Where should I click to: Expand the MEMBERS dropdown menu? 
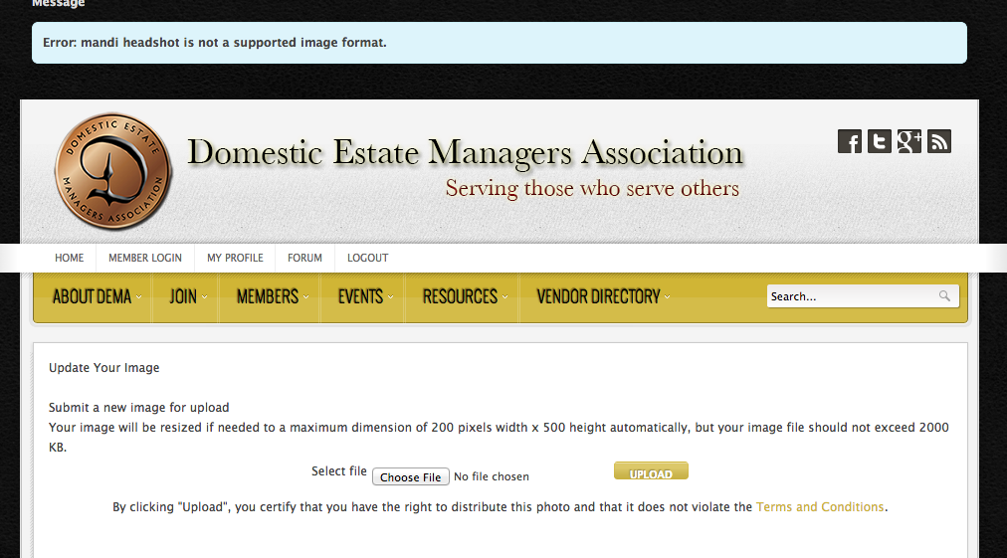[x=273, y=296]
